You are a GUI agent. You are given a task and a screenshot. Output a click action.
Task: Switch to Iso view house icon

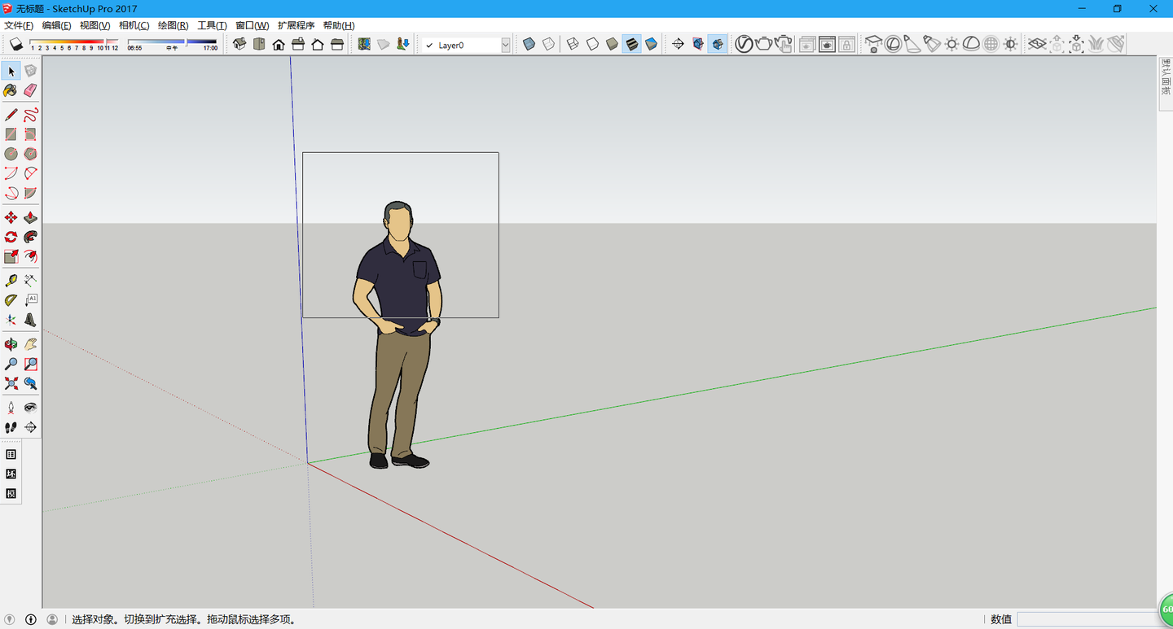(239, 44)
